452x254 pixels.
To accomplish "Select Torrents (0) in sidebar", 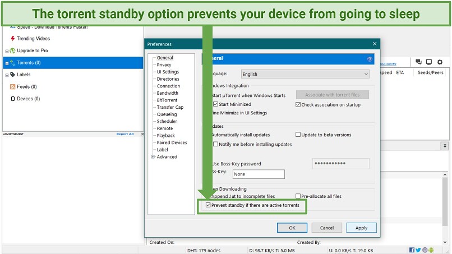I will [x=73, y=63].
